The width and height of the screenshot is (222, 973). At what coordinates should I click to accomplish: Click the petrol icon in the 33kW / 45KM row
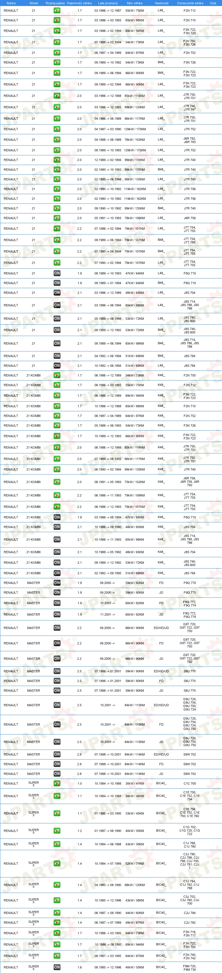click(57, 813)
